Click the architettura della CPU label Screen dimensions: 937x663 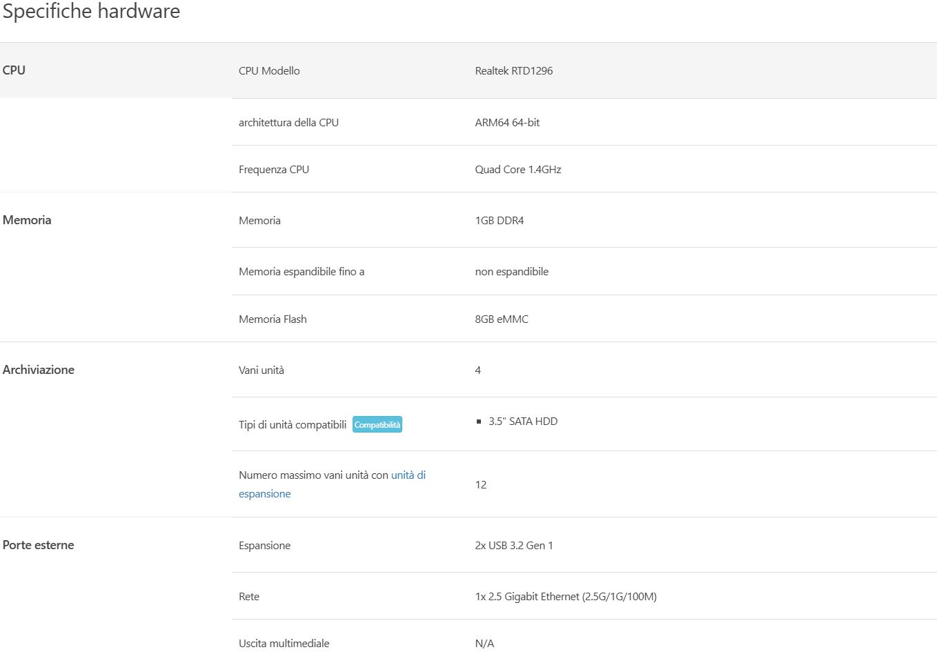pyautogui.click(x=288, y=123)
